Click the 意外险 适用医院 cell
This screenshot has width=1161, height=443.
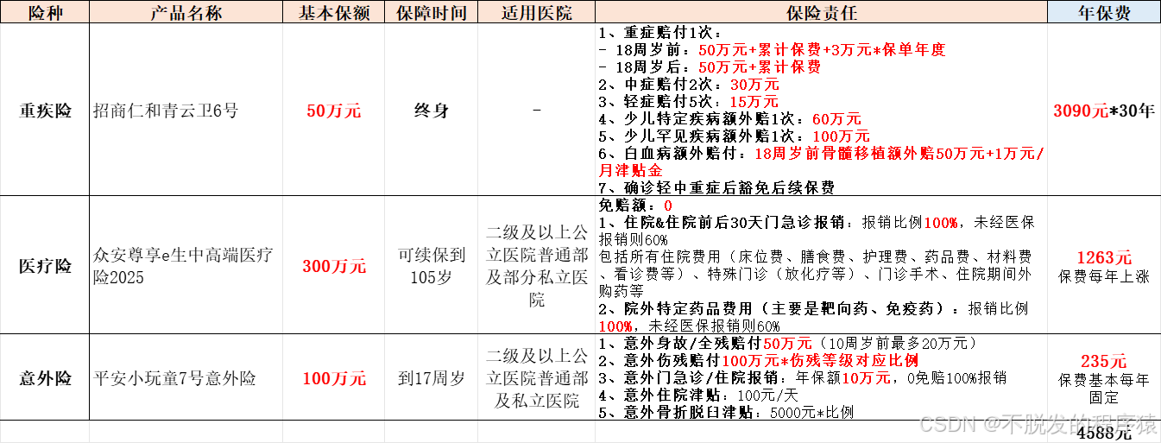537,377
